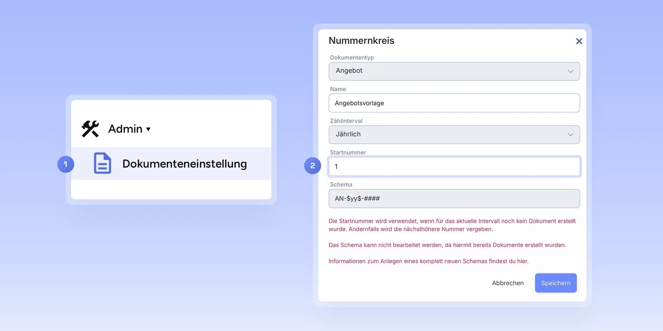Close the Nummernkreis dialog with X
The height and width of the screenshot is (331, 663).
coord(579,41)
